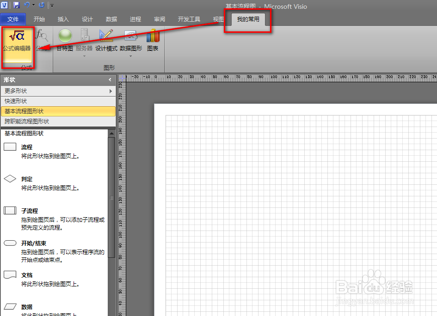Click the Save icon in quick access toolbar
The width and height of the screenshot is (437, 316).
click(x=17, y=5)
